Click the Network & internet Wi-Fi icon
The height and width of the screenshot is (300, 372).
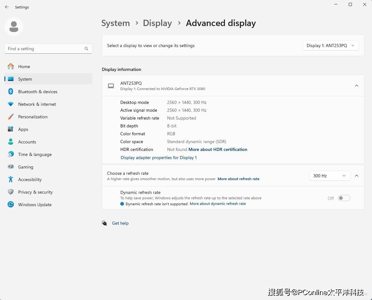point(11,104)
